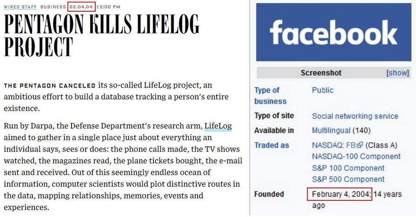Screen dimensions: 416x217
Task: Open the Business category label
Action: [53, 6]
